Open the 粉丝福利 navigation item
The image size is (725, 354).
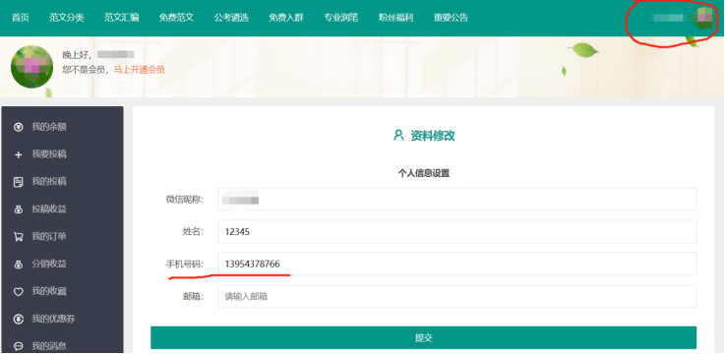395,18
